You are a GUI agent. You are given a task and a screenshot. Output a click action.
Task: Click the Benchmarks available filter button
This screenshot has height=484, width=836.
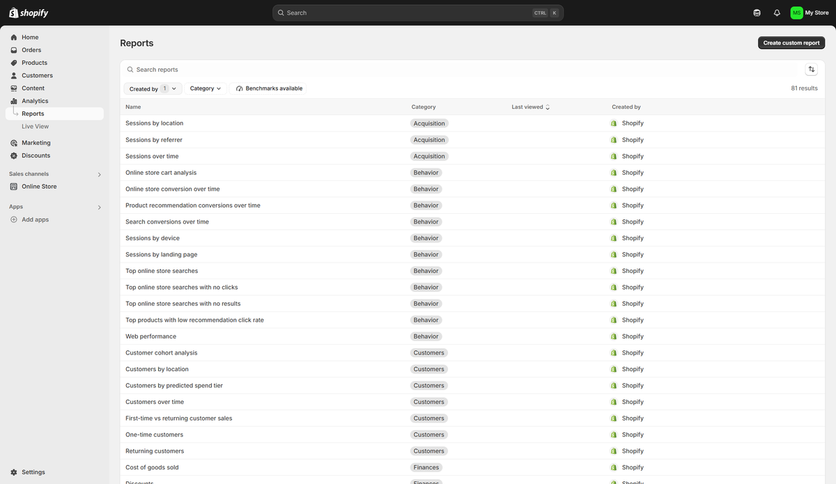268,88
